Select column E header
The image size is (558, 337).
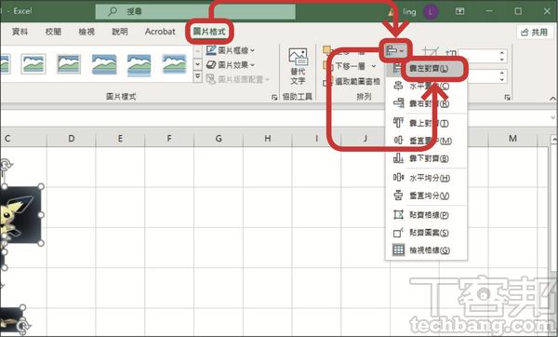click(x=120, y=138)
